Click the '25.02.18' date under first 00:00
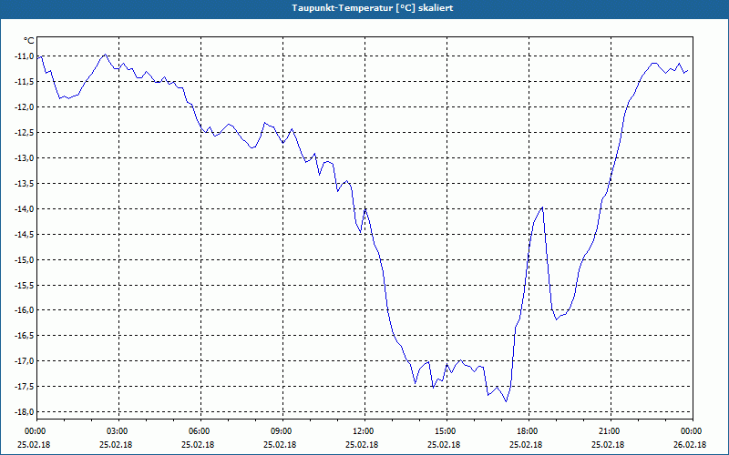This screenshot has width=729, height=455. pyautogui.click(x=34, y=445)
